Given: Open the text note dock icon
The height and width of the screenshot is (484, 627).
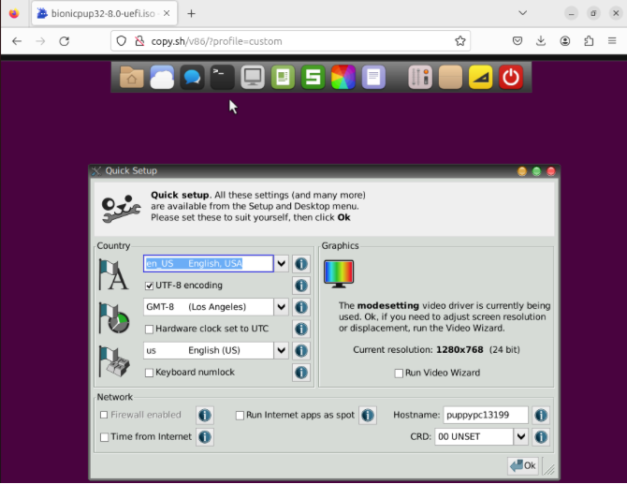Looking at the screenshot, I should (373, 77).
